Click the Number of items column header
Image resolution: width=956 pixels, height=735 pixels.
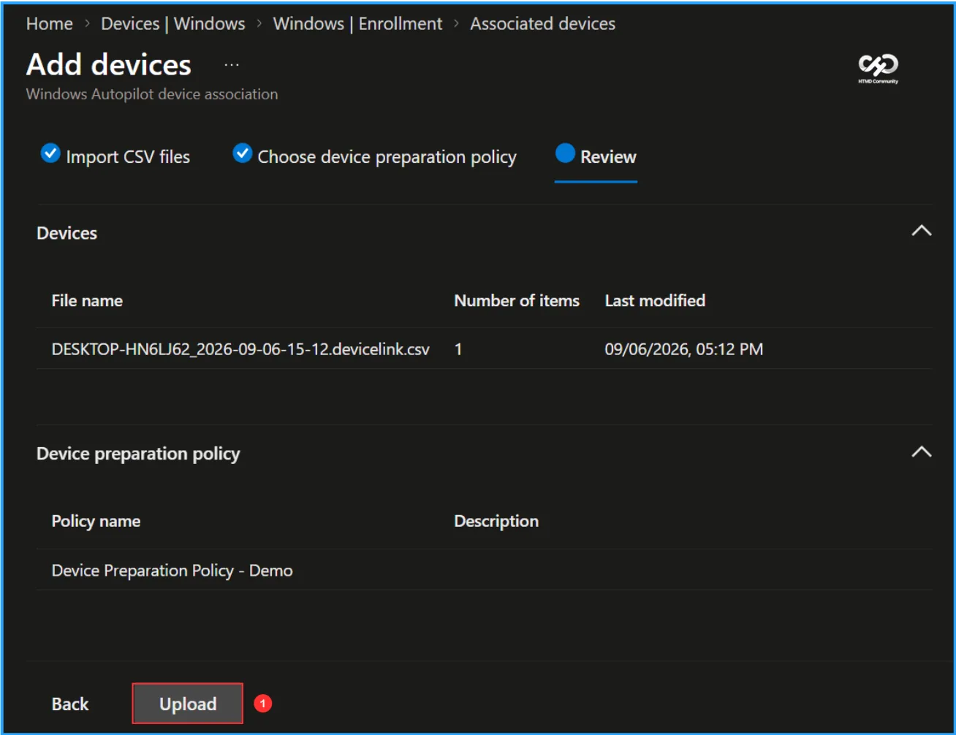[517, 301]
